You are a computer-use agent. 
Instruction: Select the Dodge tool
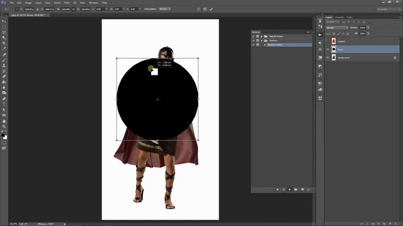[4, 93]
